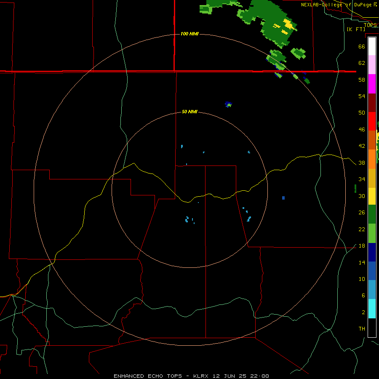Click the legend value 18
Image resolution: width=379 pixels, height=379 pixels.
pos(362,246)
